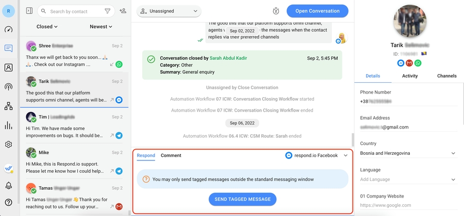
Task: Open the Settings gear icon
Action: pyautogui.click(x=8, y=145)
